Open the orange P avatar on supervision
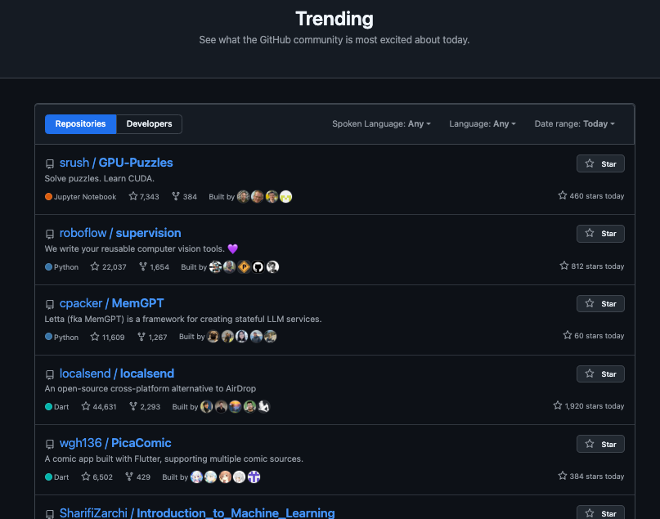Viewport: 660px width, 519px height. 245,266
